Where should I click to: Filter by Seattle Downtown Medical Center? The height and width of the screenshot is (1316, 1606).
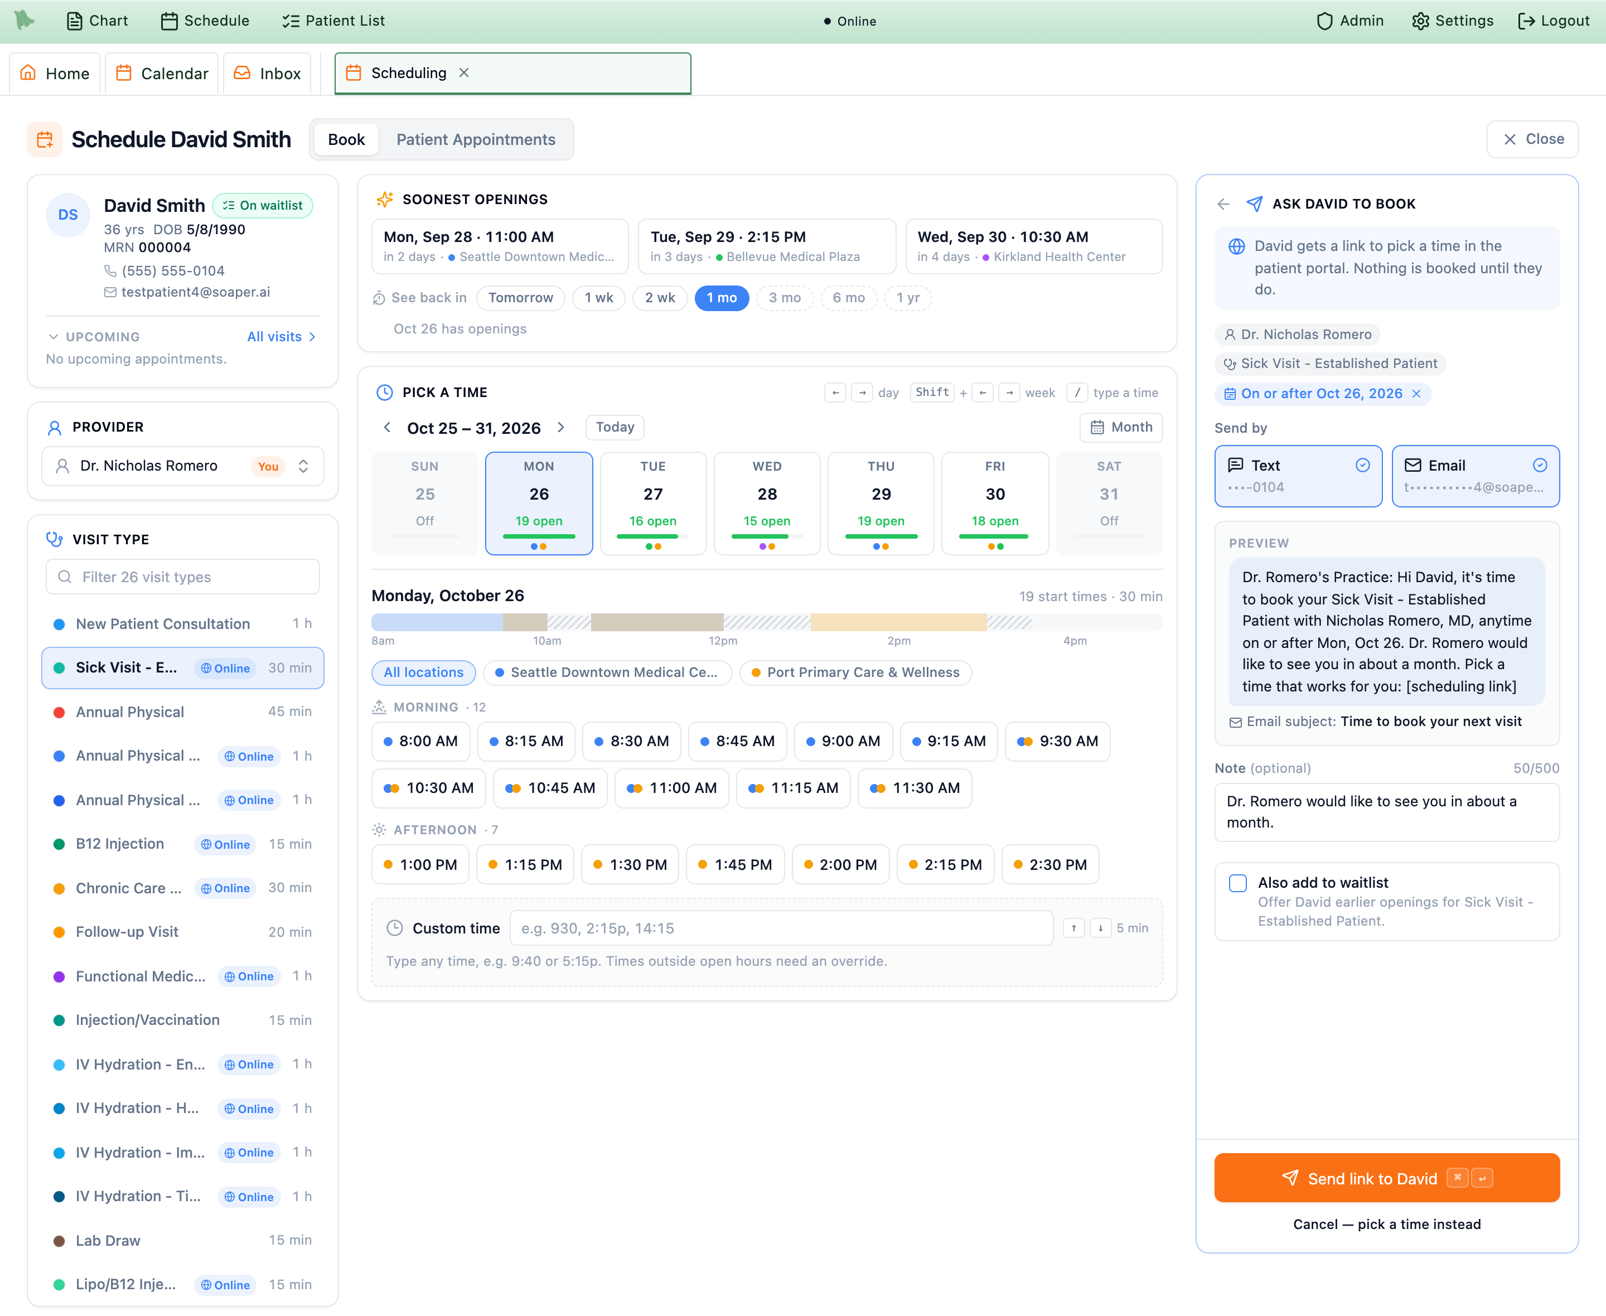(x=608, y=672)
